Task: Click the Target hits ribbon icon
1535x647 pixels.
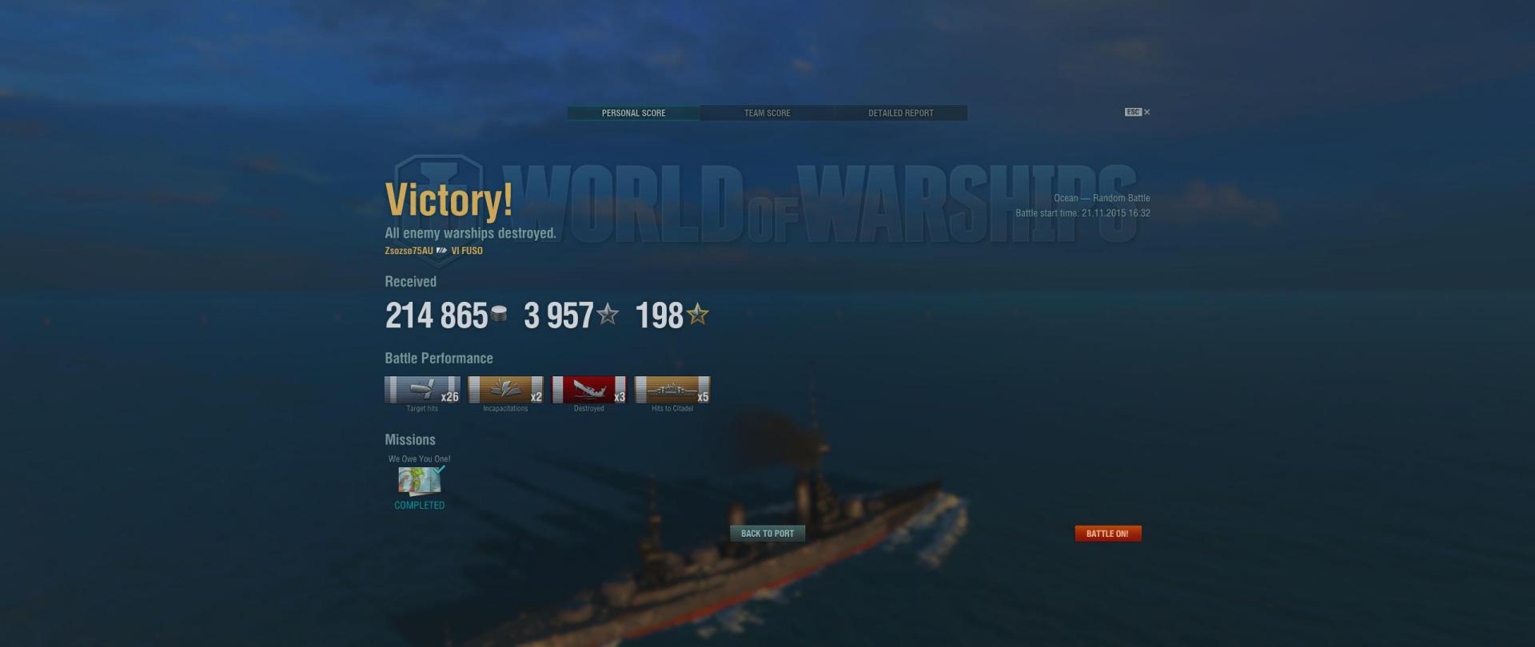Action: [x=422, y=390]
